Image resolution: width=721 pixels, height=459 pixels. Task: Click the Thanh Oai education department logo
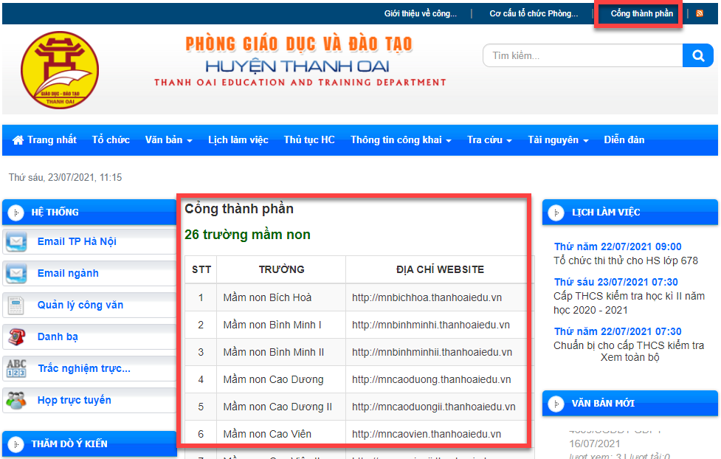click(x=60, y=70)
